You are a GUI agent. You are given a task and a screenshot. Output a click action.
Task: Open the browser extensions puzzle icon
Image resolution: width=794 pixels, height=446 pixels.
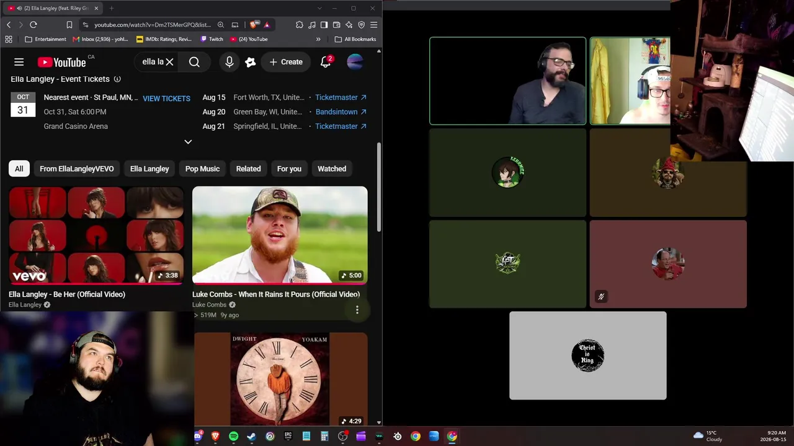point(300,25)
